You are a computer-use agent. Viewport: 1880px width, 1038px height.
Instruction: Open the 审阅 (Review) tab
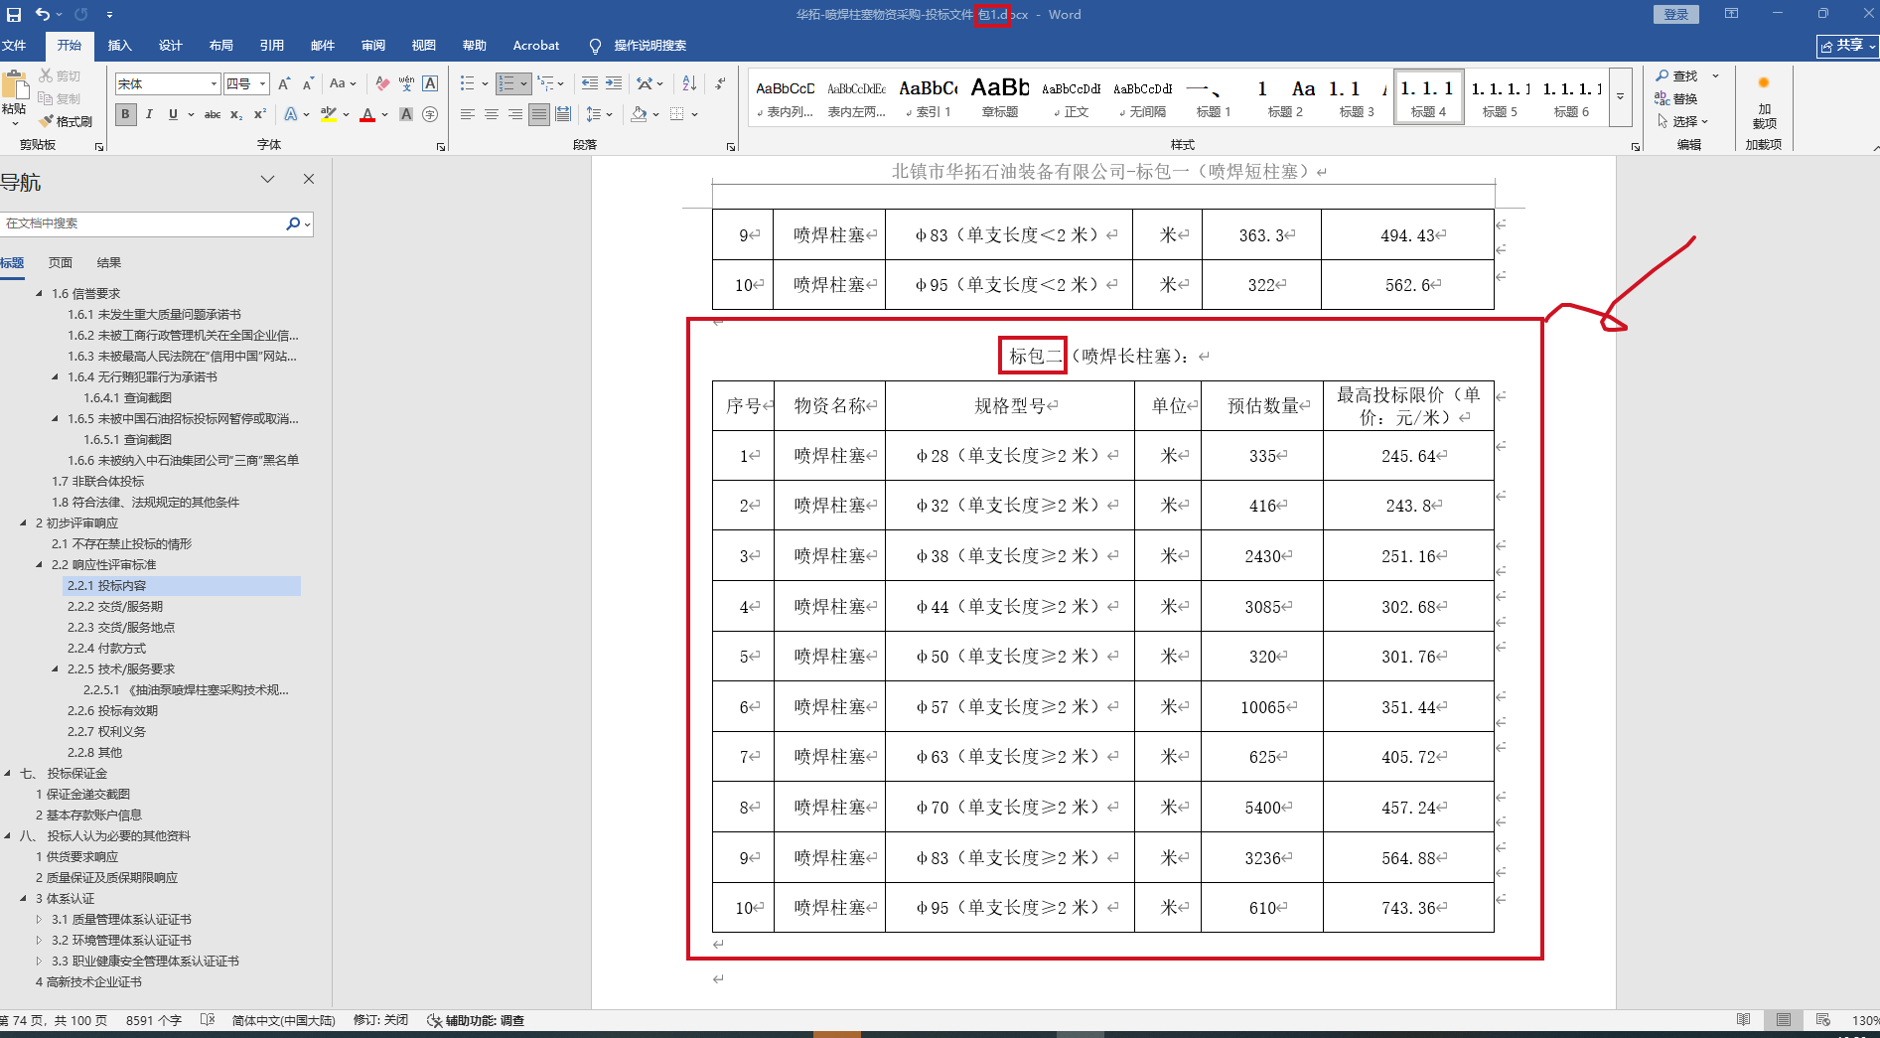(373, 46)
